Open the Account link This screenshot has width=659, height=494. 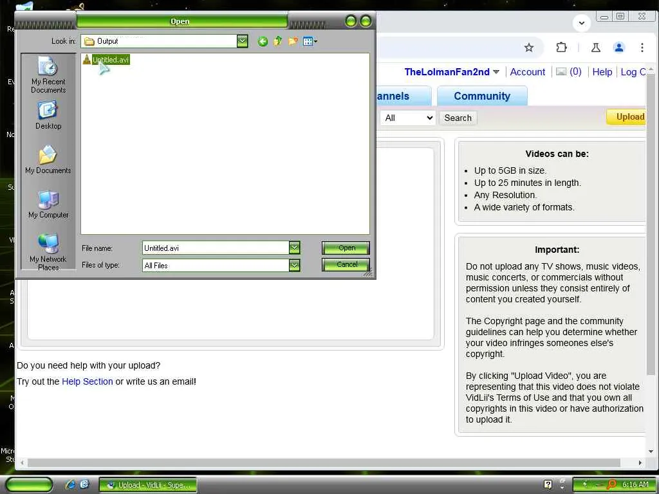coord(528,72)
